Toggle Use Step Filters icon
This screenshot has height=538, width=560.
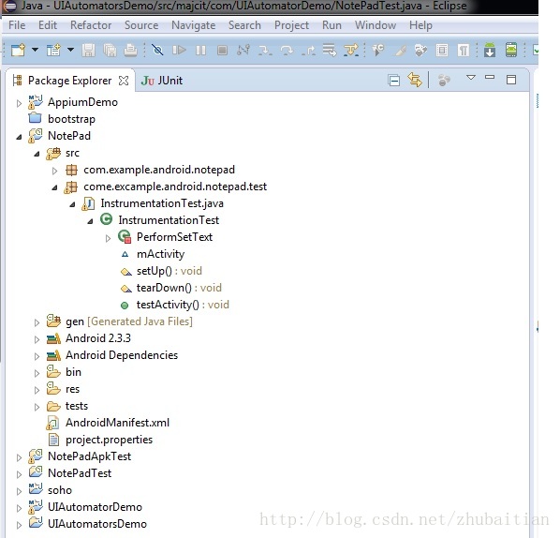pos(351,50)
